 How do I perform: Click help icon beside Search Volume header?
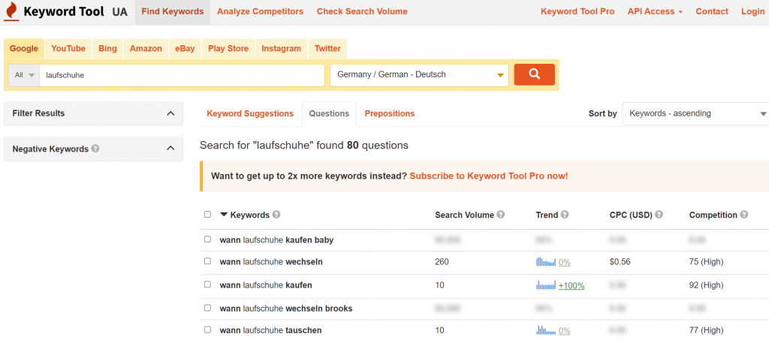(x=501, y=215)
